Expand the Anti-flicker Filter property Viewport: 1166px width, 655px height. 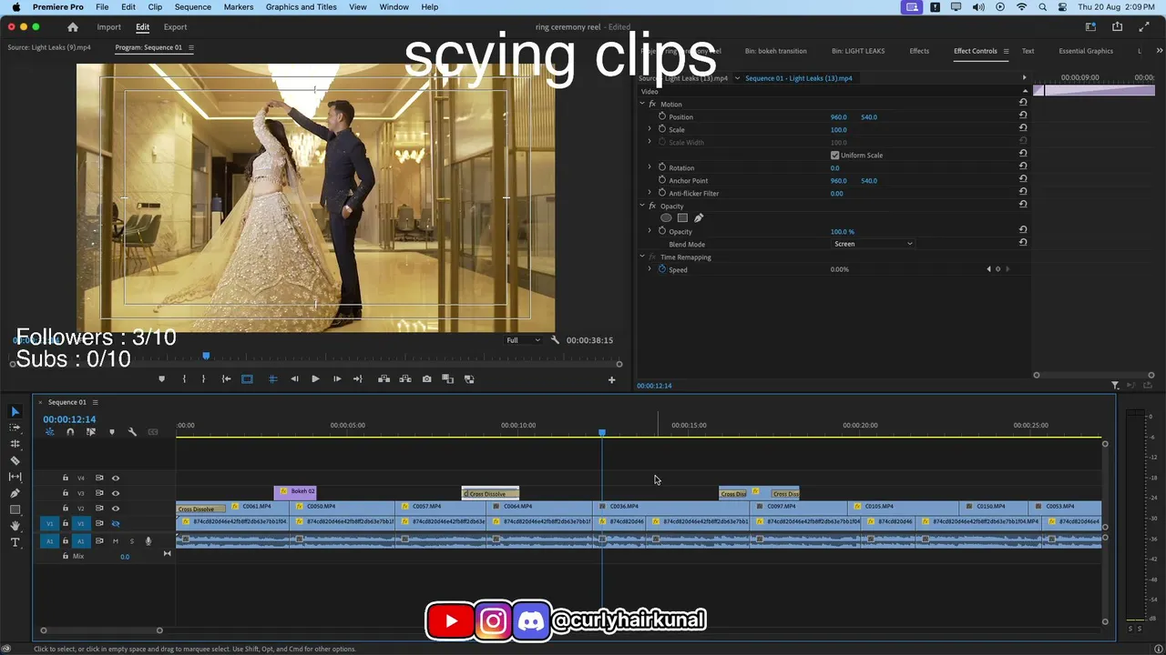pyautogui.click(x=649, y=193)
